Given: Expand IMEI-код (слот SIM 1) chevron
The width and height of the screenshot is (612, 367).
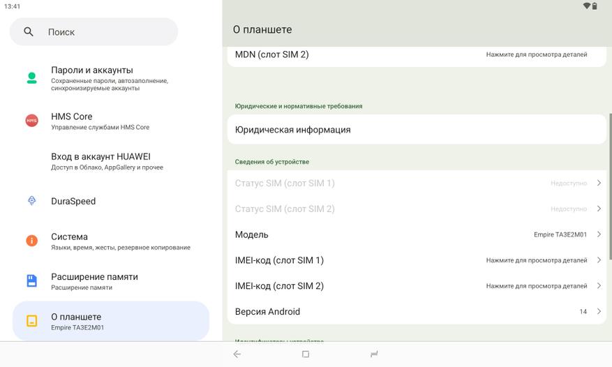Looking at the screenshot, I should pos(599,260).
